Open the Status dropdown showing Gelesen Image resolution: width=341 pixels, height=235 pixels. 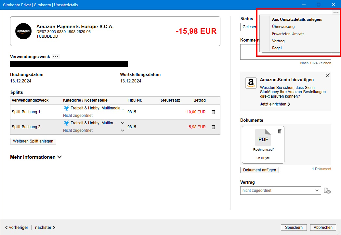pos(250,27)
